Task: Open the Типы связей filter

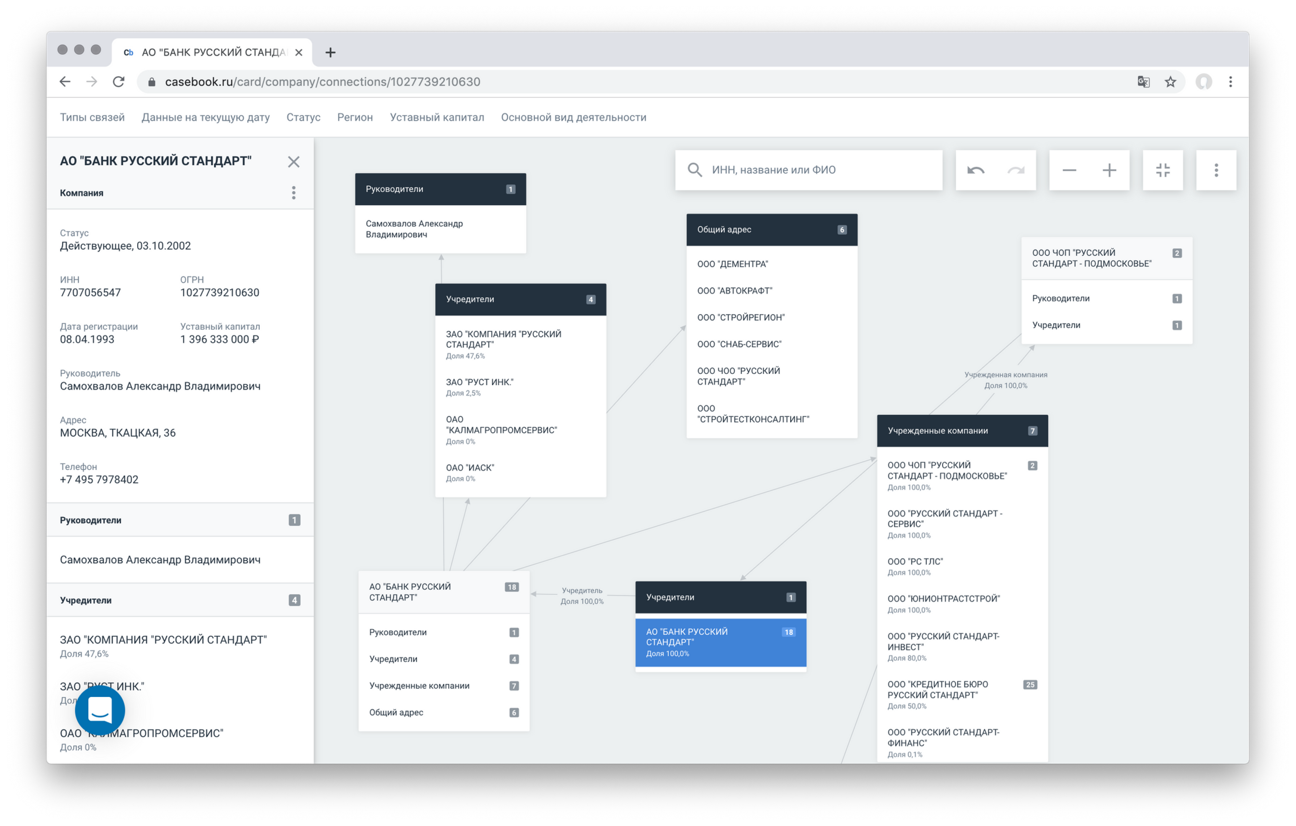Action: (92, 117)
